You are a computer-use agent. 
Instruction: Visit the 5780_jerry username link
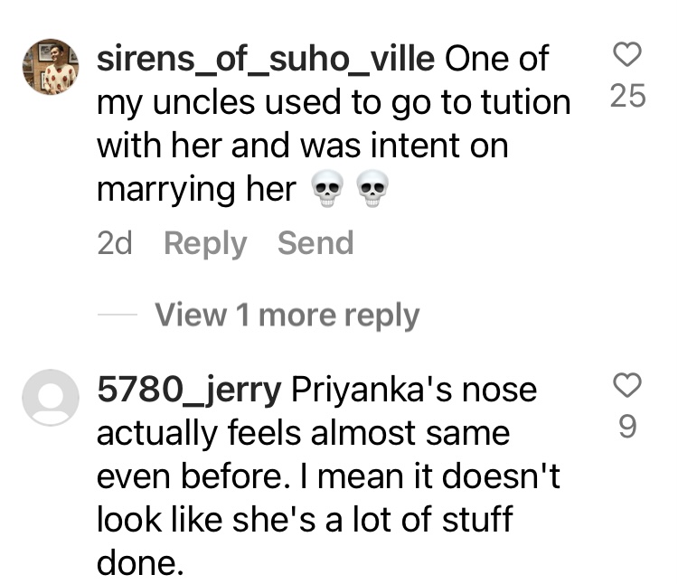pyautogui.click(x=190, y=390)
